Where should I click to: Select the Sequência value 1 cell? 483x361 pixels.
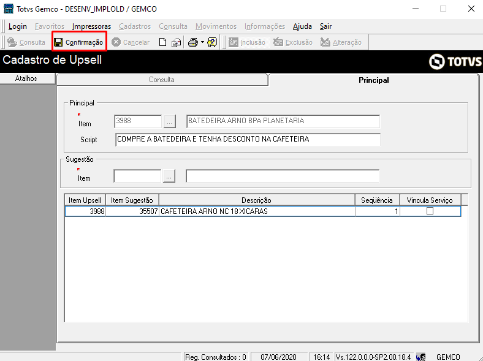pos(378,211)
